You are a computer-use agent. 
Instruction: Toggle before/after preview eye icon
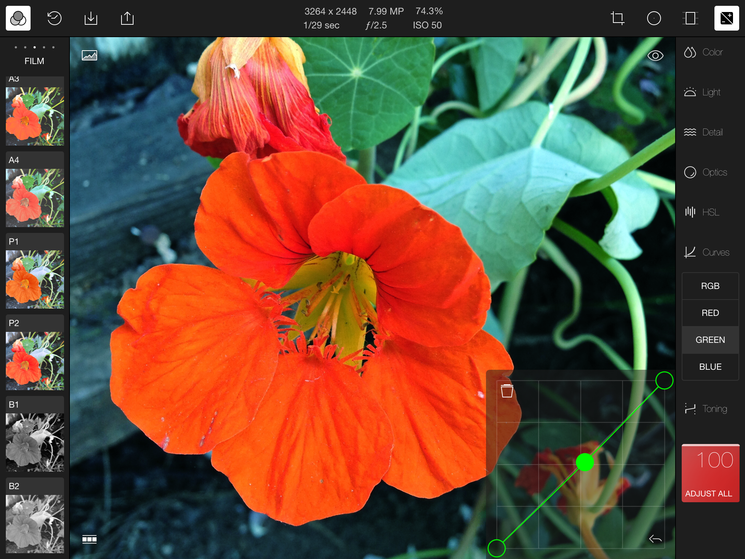656,56
